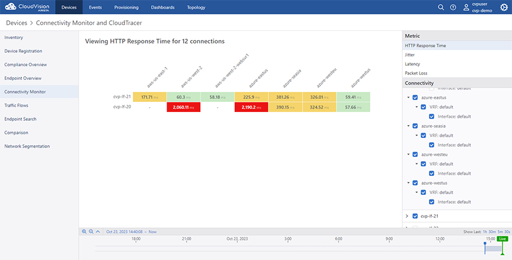Show last 5m on the timeline

coord(500,232)
